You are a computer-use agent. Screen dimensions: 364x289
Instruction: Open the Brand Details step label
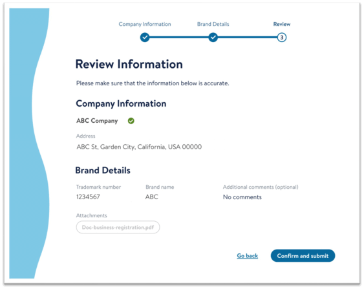[x=213, y=24]
